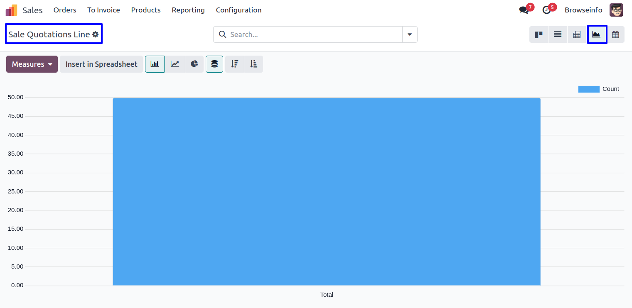
Task: Open the Orders menu
Action: (x=65, y=10)
